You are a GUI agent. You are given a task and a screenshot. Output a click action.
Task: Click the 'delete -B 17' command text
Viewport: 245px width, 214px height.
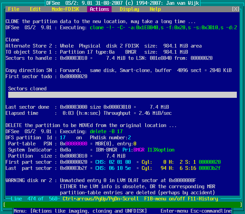[106, 131]
